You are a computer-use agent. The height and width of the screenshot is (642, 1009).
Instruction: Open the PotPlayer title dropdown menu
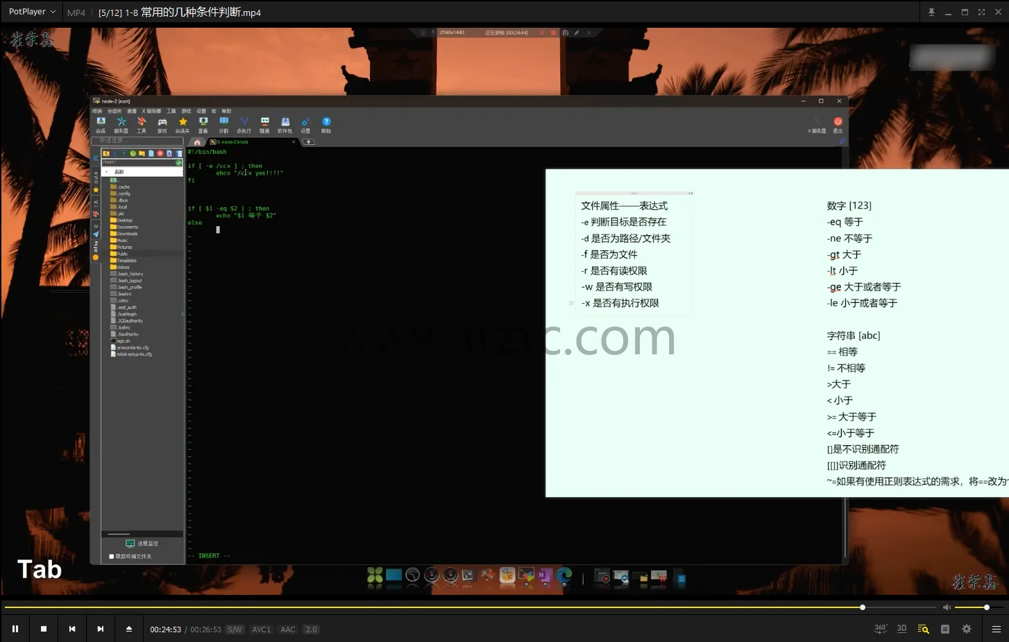[x=53, y=12]
